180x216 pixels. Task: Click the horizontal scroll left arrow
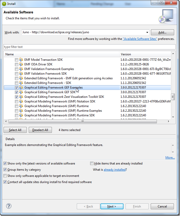[x=6, y=121]
